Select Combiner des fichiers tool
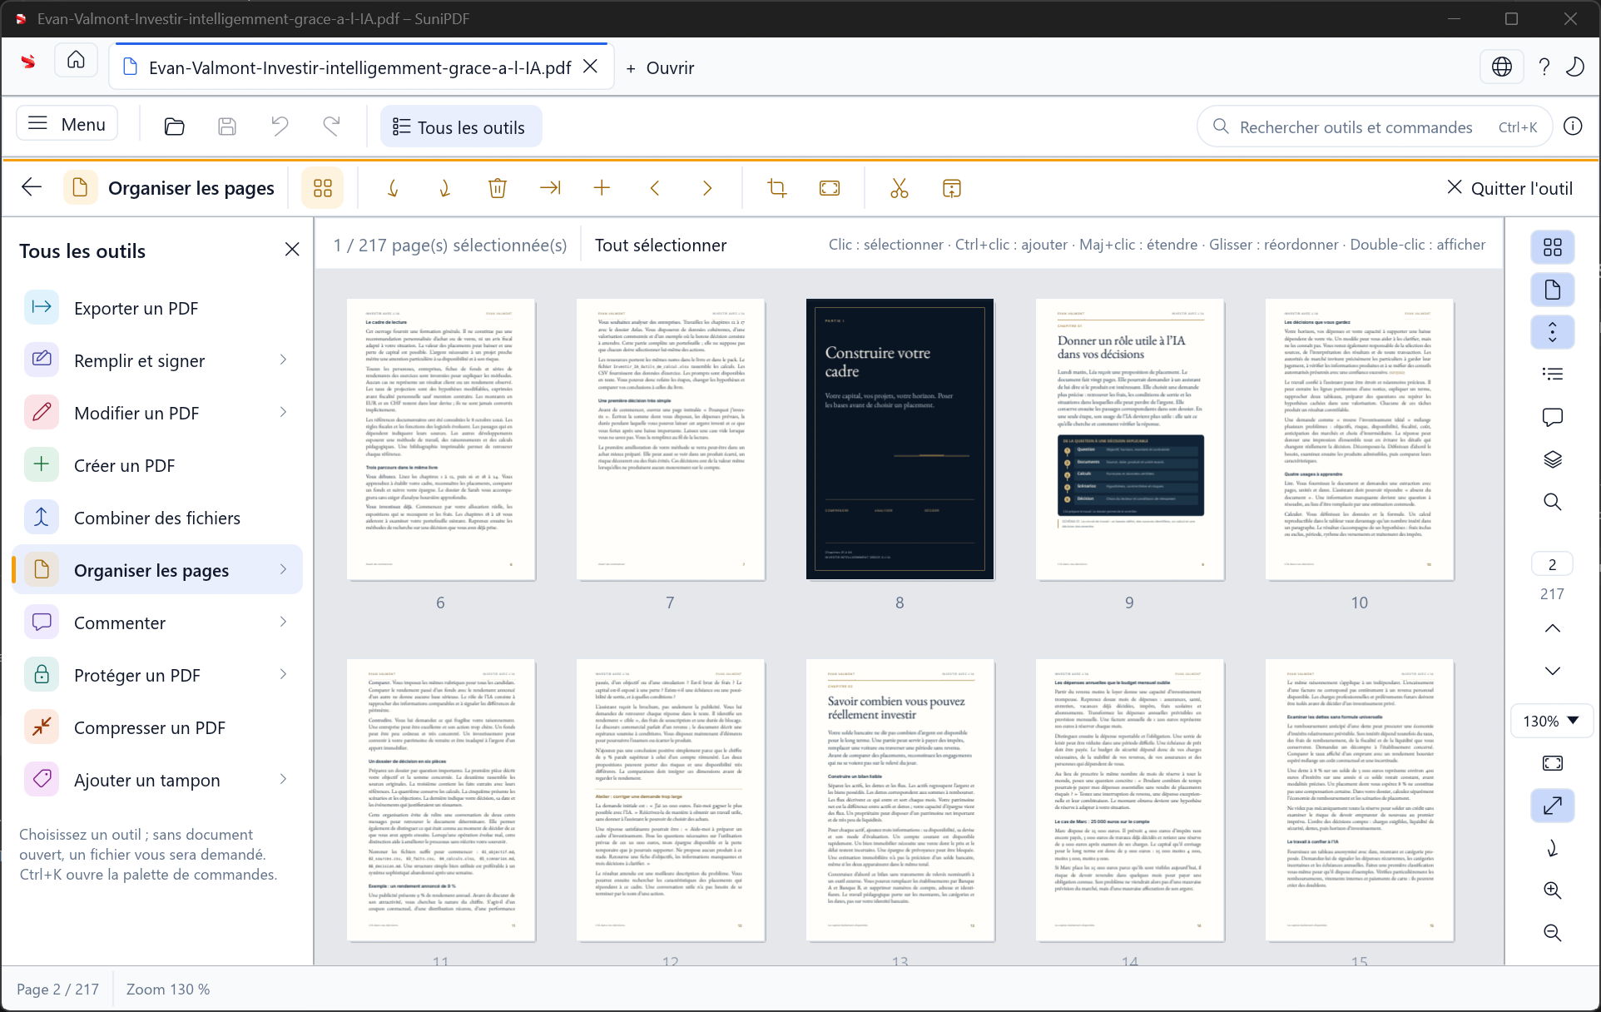The image size is (1601, 1012). click(157, 518)
